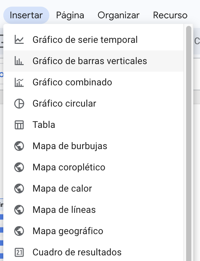Click the scorecard icon for Cuadro de resultados

pos(19,252)
